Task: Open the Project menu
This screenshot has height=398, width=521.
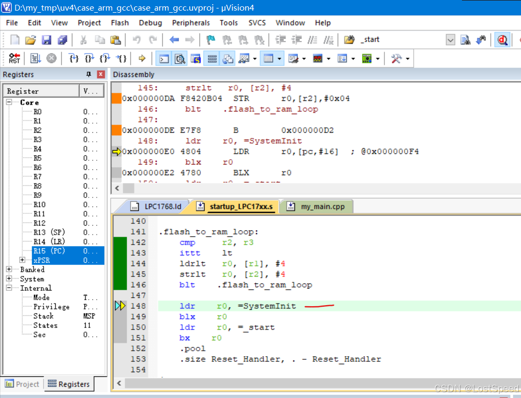Action: pos(89,23)
